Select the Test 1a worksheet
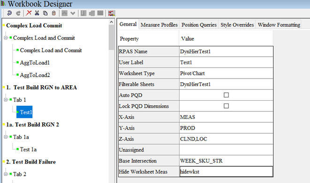310x183 pixels. [x=28, y=149]
